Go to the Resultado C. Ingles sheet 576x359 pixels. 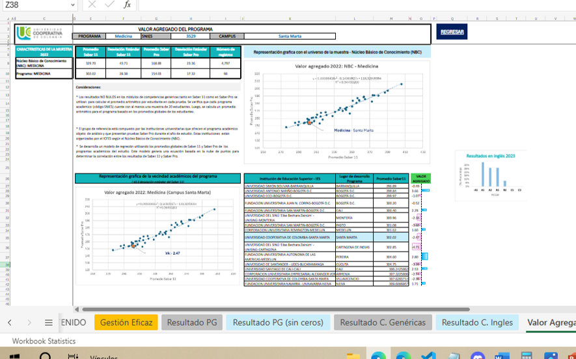coord(477,323)
